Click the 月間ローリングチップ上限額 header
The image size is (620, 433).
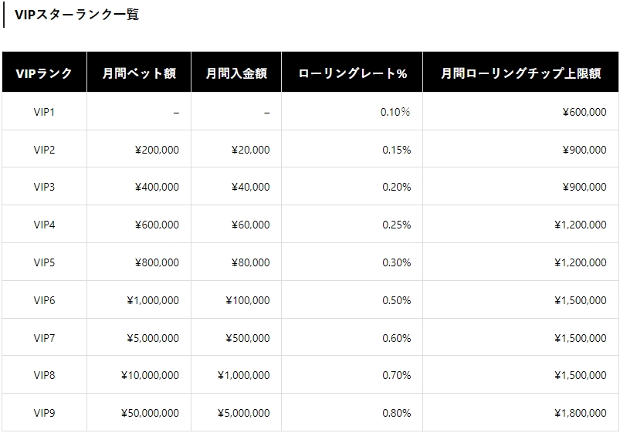pos(520,73)
